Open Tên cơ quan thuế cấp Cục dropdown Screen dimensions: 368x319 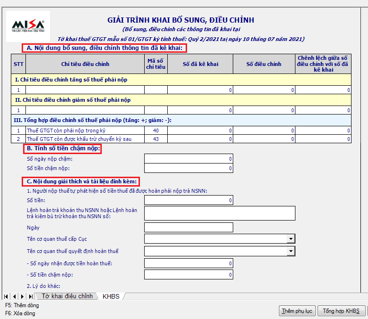click(291, 239)
